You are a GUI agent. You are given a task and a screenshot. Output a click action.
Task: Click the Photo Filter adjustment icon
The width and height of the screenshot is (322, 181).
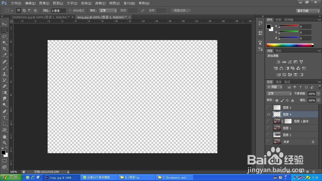(293, 68)
